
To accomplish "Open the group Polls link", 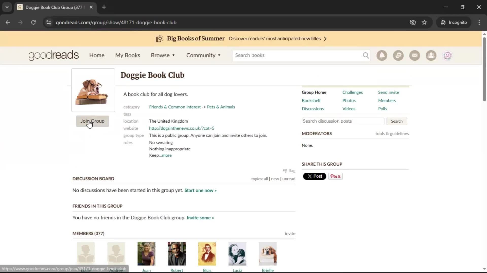I will pyautogui.click(x=382, y=109).
